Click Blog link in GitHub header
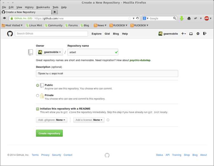Screen dimensions: 214x166 click(x=116, y=34)
